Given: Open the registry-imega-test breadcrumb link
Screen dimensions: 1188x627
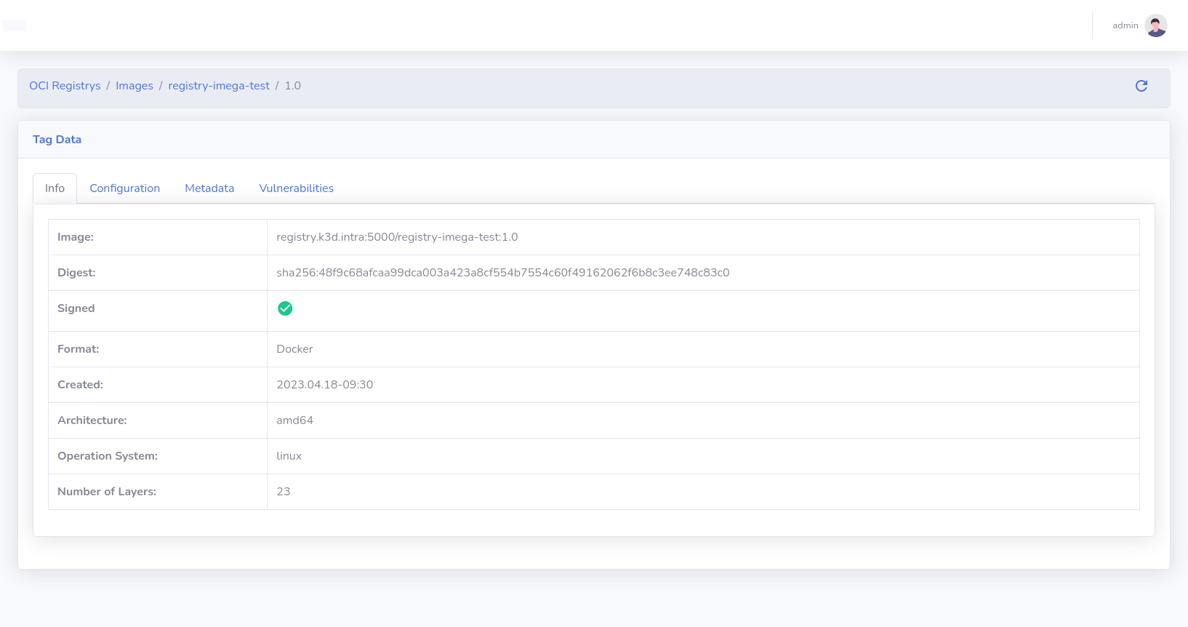Looking at the screenshot, I should pyautogui.click(x=219, y=86).
